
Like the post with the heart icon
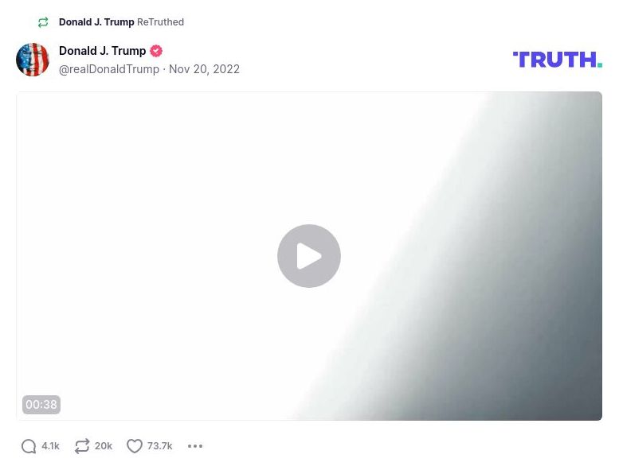(134, 446)
